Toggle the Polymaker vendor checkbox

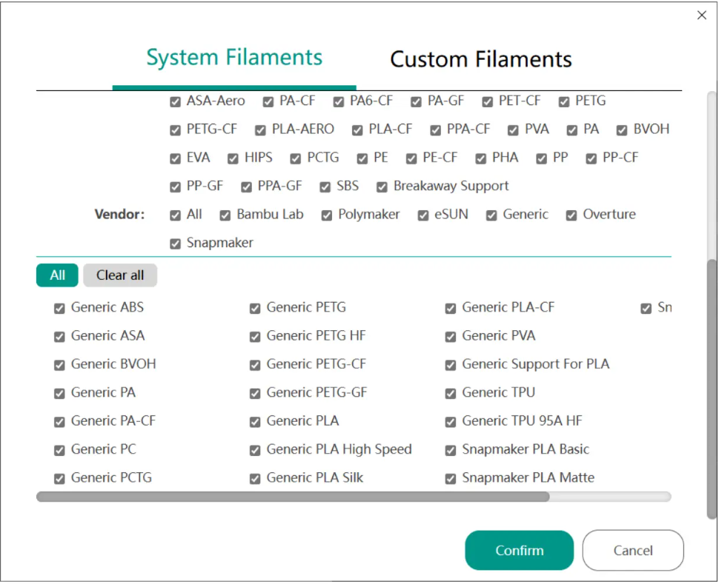(327, 215)
